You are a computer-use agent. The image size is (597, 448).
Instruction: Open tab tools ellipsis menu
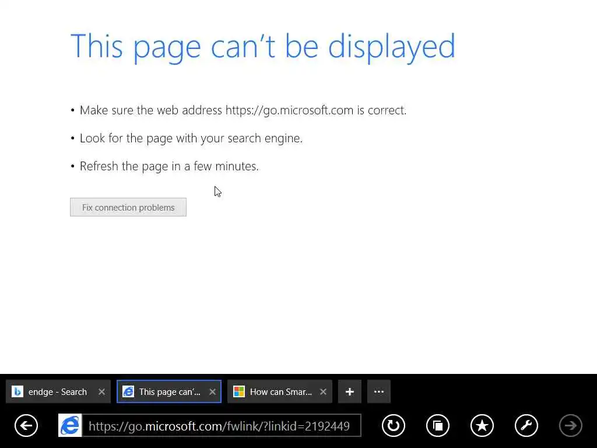(x=379, y=391)
